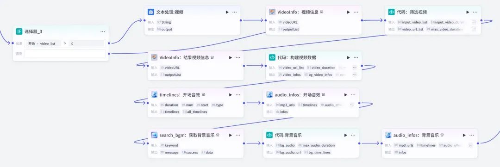Click the search_bgm:获取背景音乐 node icon
This screenshot has height=167, width=500.
click(x=154, y=135)
